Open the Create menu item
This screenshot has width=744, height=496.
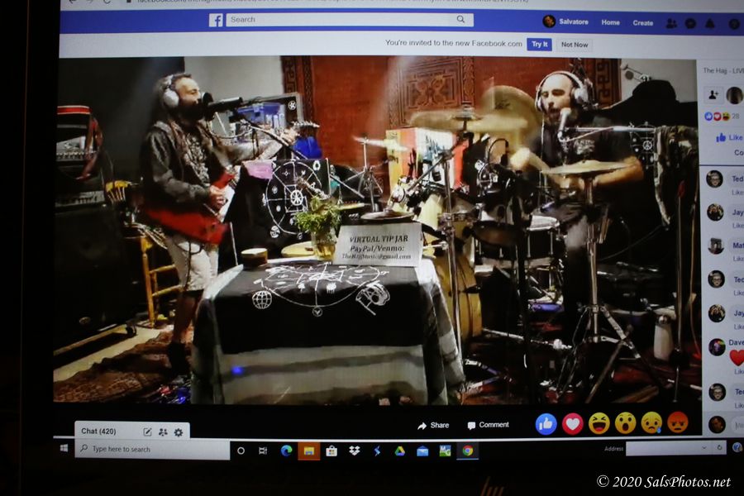tap(642, 22)
